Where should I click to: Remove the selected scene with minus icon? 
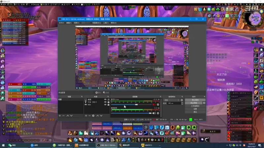(x=63, y=116)
